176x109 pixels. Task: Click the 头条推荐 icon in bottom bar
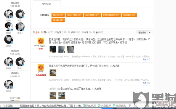pos(99,105)
